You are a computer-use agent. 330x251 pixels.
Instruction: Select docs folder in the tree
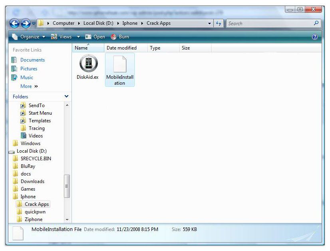pyautogui.click(x=26, y=174)
